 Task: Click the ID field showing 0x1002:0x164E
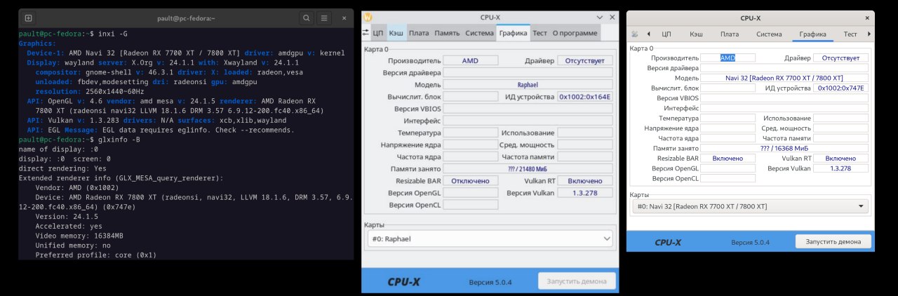(x=584, y=97)
